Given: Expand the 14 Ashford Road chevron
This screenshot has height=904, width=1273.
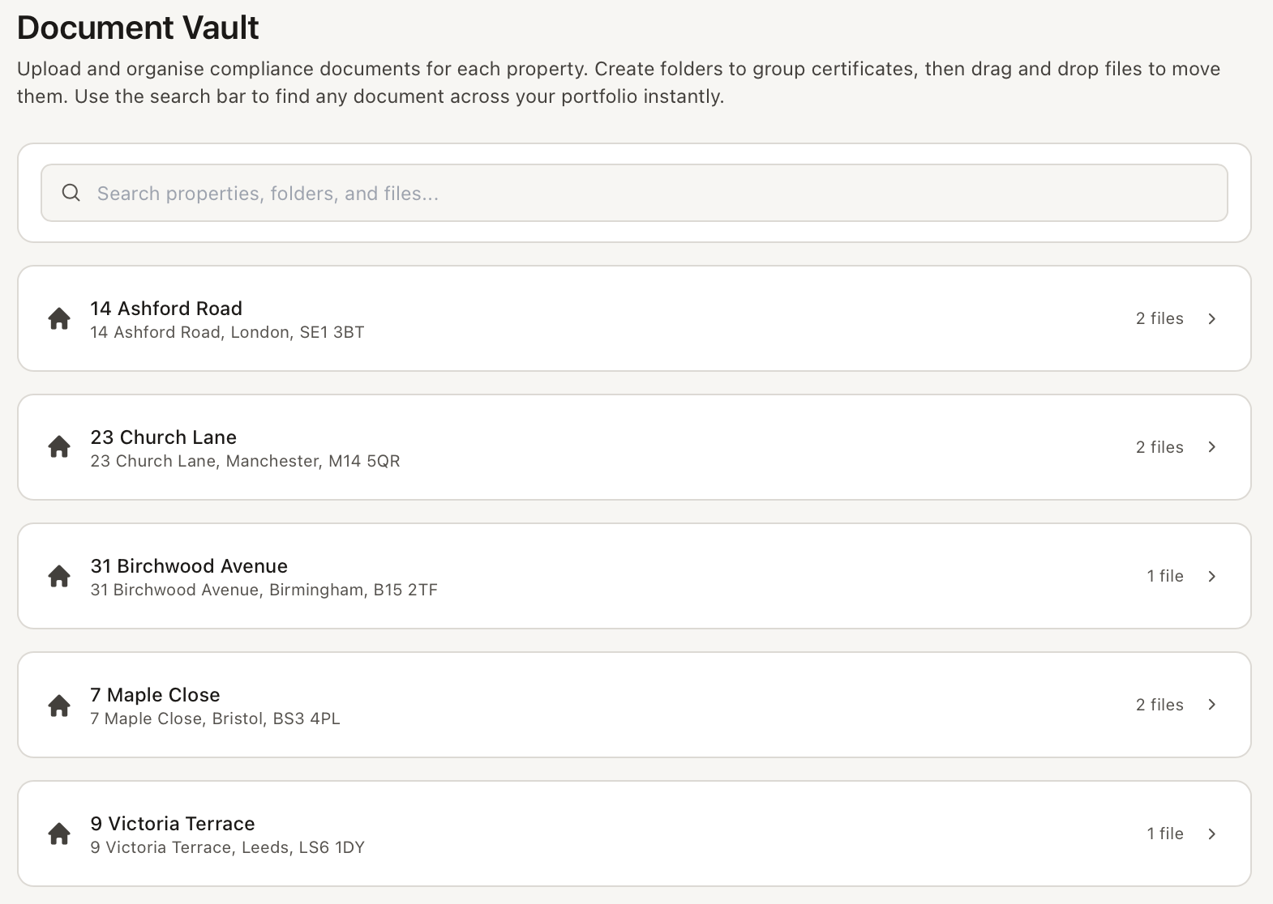Looking at the screenshot, I should click(1212, 318).
